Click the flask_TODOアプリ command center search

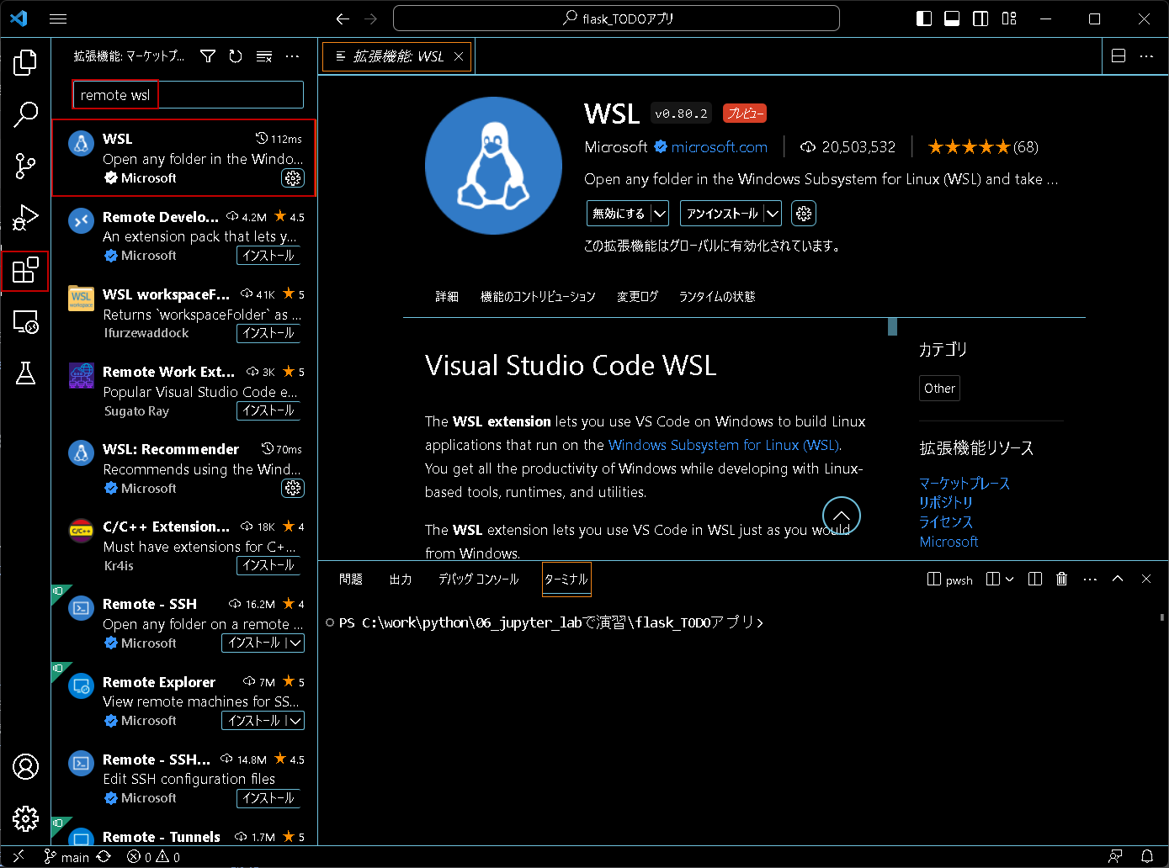pyautogui.click(x=616, y=19)
